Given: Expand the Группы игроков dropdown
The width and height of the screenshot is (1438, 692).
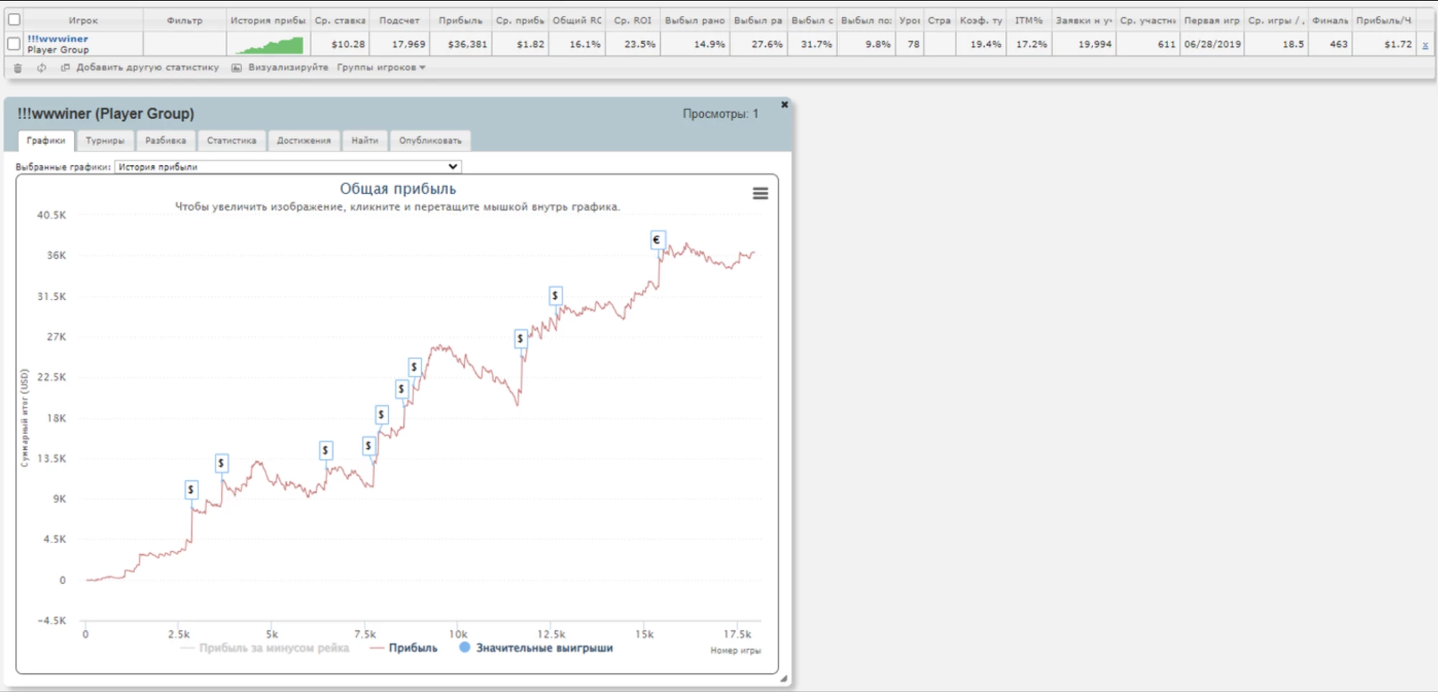Looking at the screenshot, I should (381, 68).
